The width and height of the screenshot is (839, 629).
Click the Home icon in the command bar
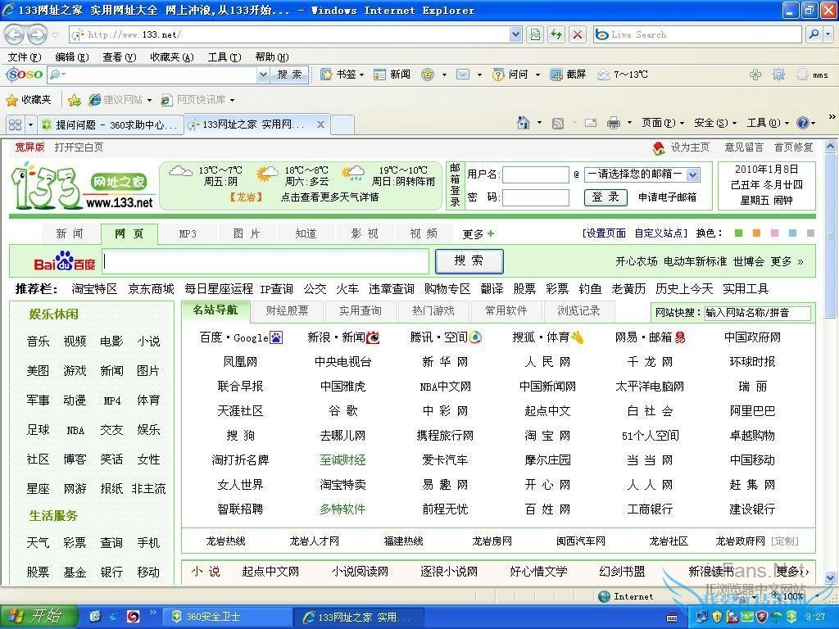523,120
